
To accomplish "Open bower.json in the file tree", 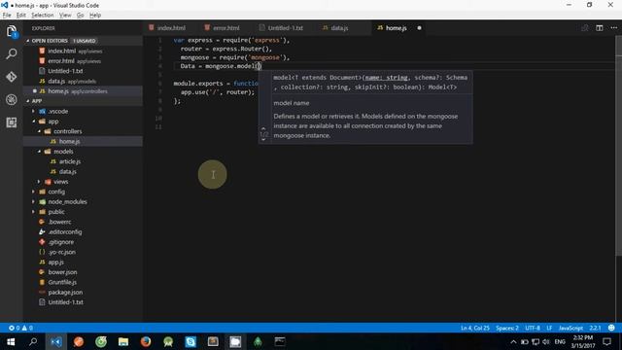I will pyautogui.click(x=62, y=272).
